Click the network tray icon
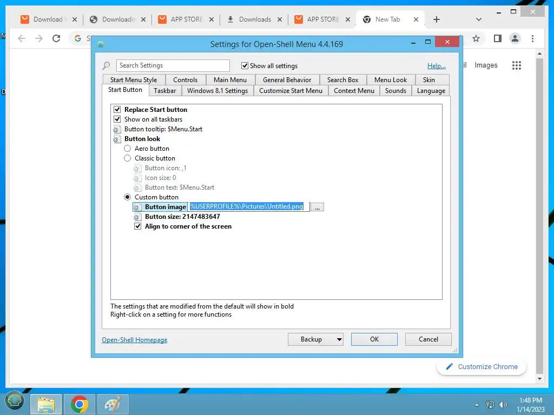This screenshot has width=554, height=415. (490, 405)
